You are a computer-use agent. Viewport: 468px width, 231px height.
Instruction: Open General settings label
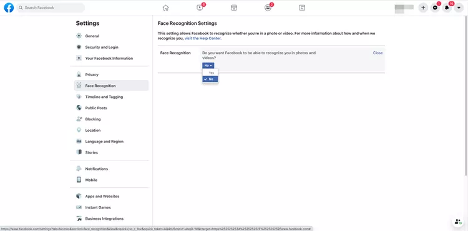pyautogui.click(x=92, y=36)
